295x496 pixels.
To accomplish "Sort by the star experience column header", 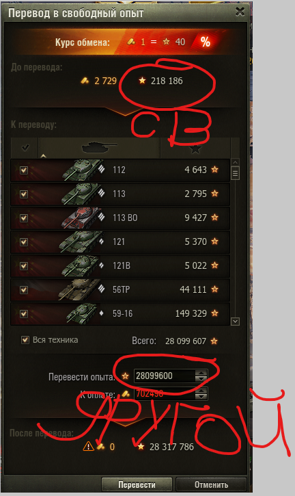I will (195, 148).
